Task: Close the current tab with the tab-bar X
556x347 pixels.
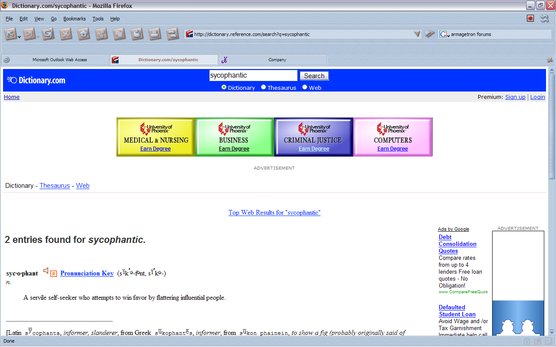Action: [549, 60]
